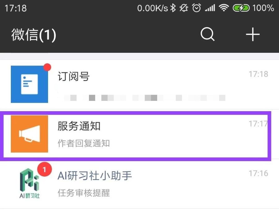Open the 订阅号 conversation

(x=155, y=84)
